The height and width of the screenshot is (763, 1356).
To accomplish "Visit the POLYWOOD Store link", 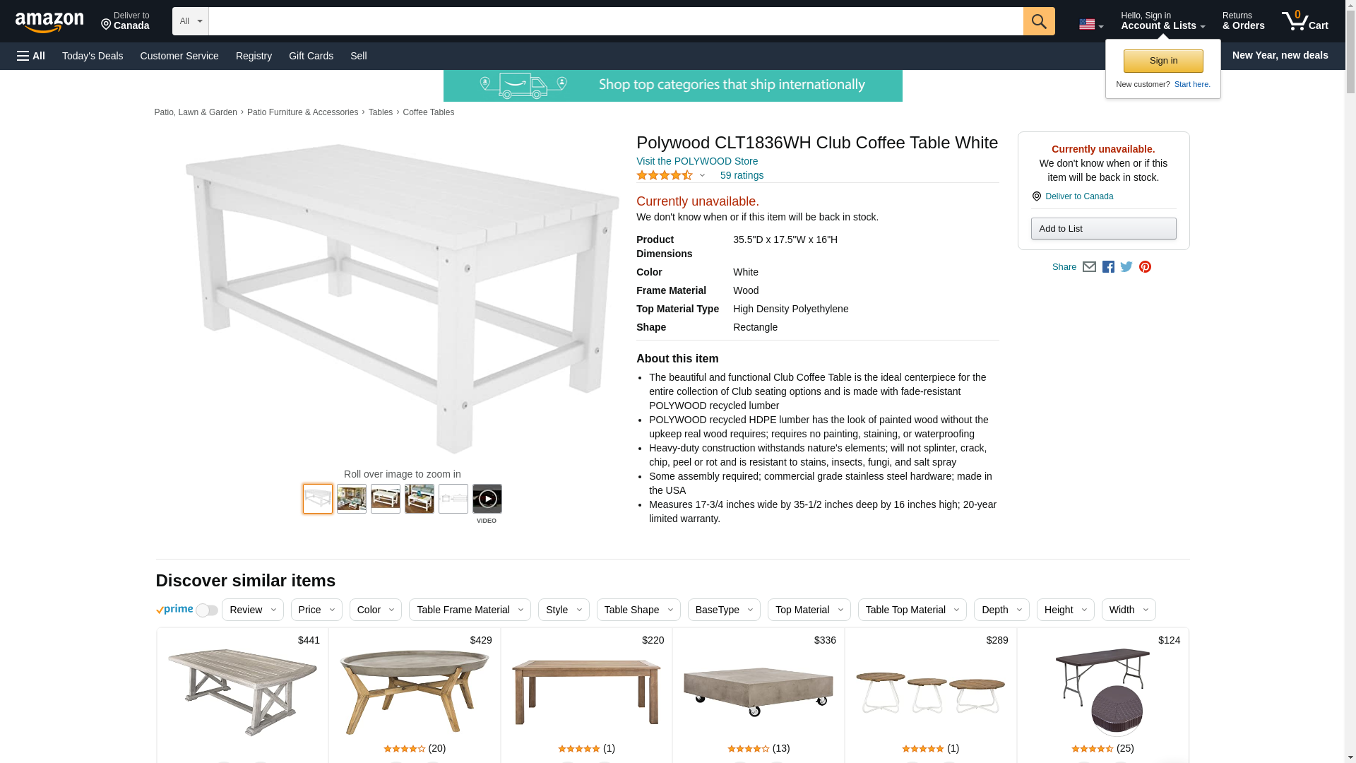I will (x=697, y=161).
